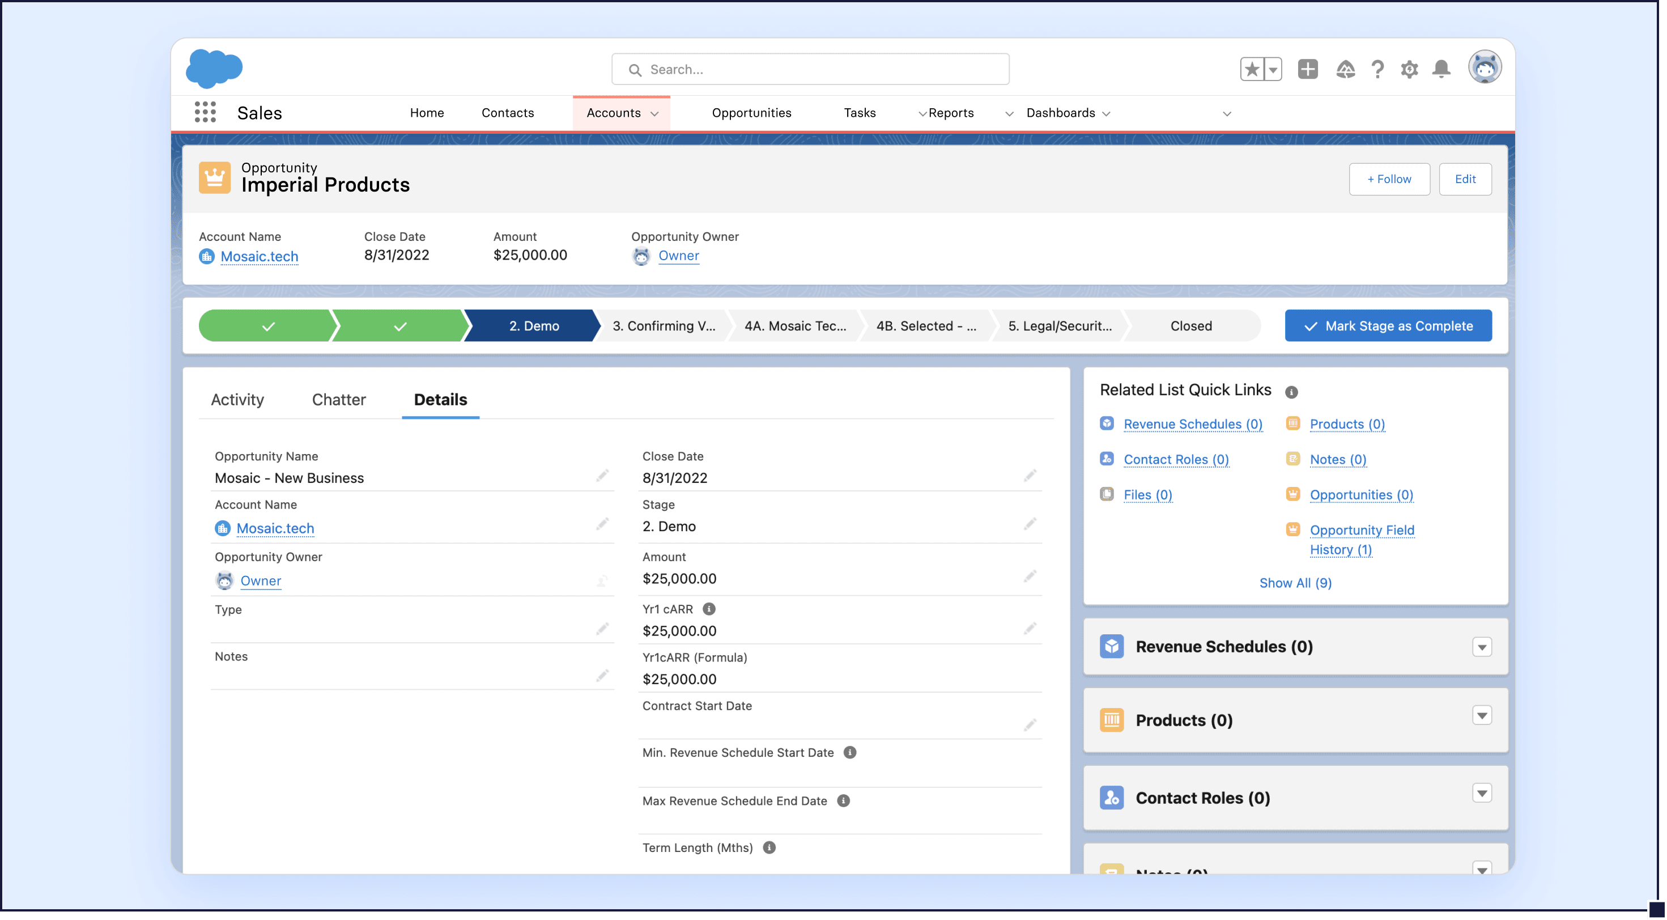Edit the Notes field pencil icon
The width and height of the screenshot is (1667, 920).
tap(602, 676)
